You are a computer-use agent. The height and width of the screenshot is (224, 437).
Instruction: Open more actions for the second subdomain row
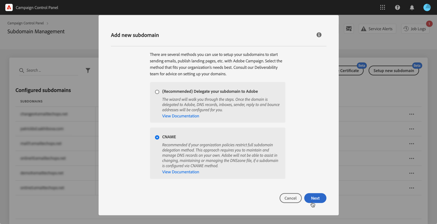pyautogui.click(x=412, y=129)
